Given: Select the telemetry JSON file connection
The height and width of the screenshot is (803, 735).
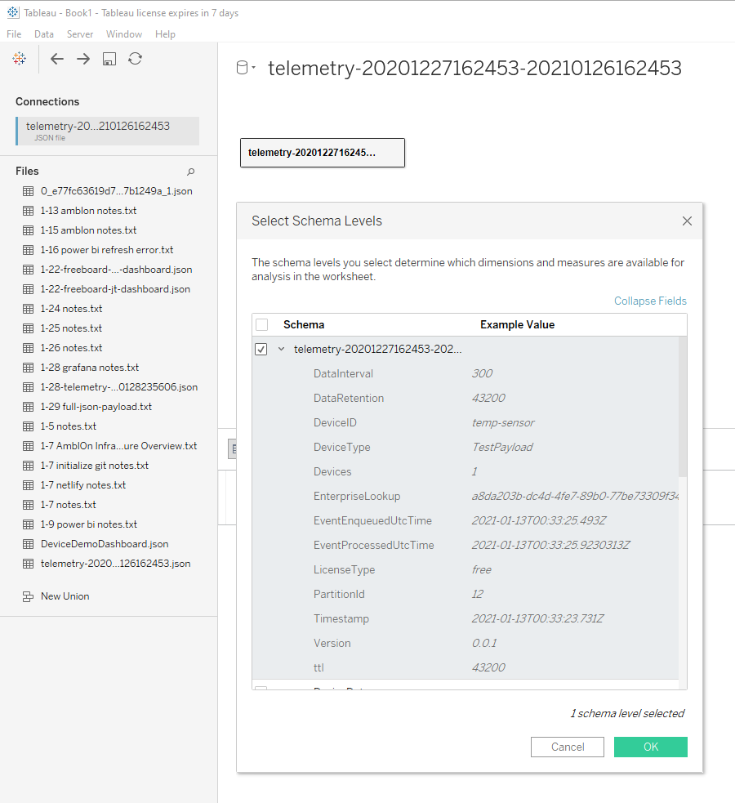Looking at the screenshot, I should click(108, 131).
